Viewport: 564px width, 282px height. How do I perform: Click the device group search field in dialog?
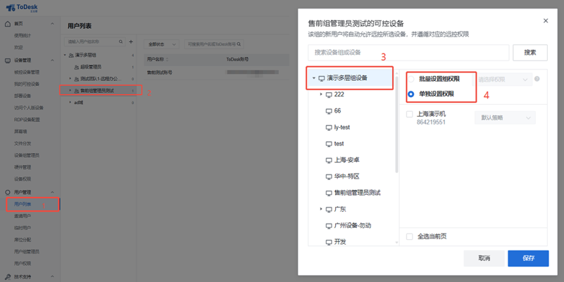[408, 53]
